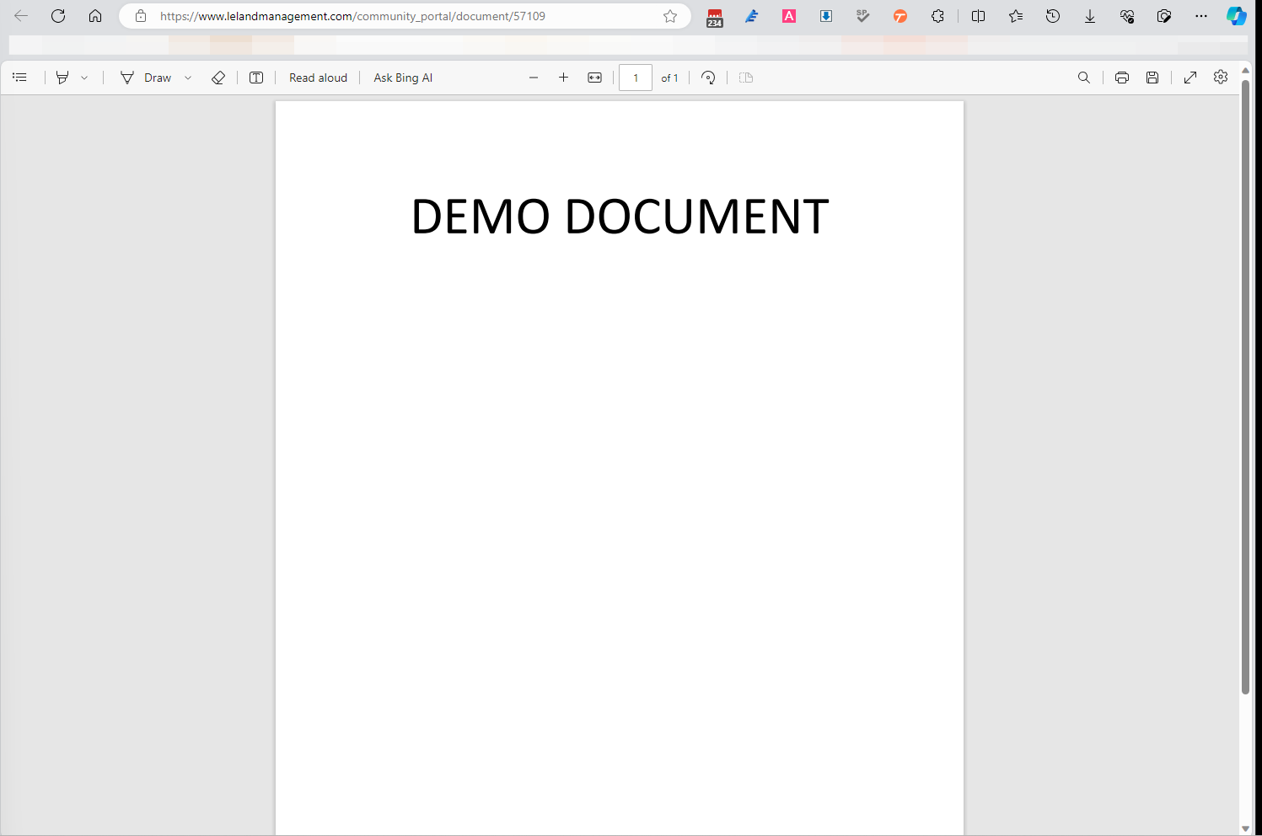This screenshot has height=836, width=1262.
Task: Click the address bar URL
Action: pos(352,16)
